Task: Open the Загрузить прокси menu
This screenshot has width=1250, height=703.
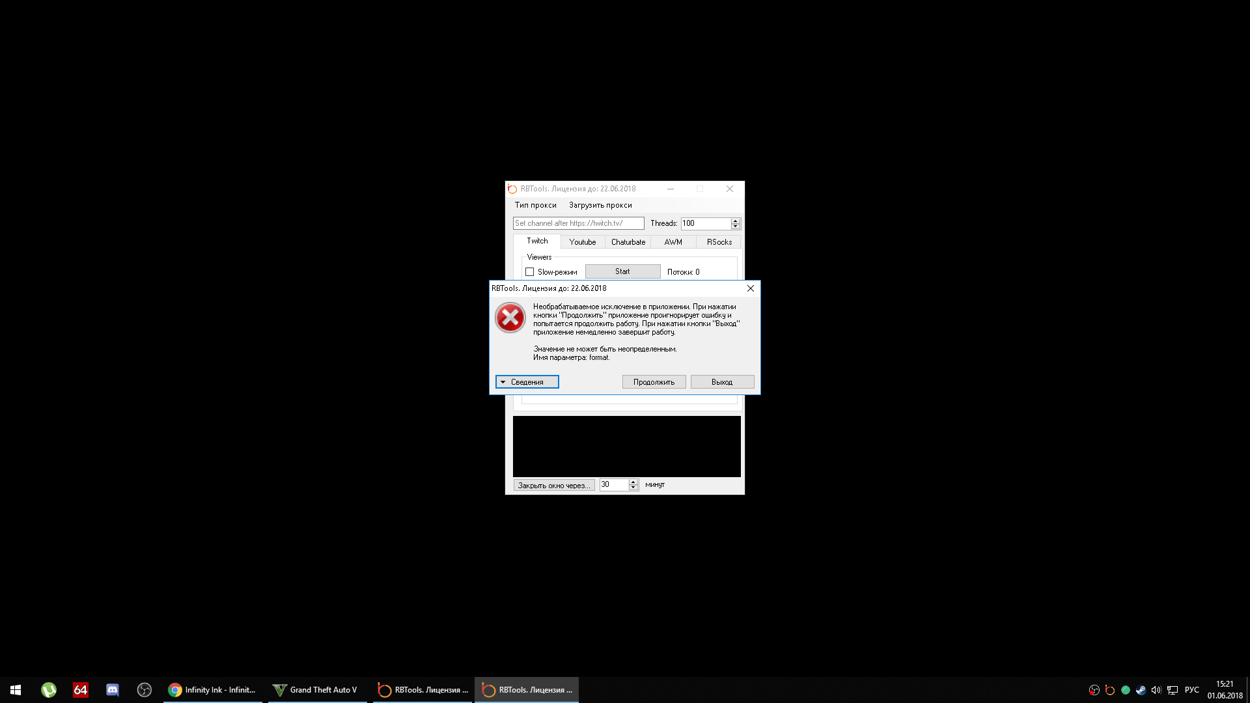Action: [600, 205]
